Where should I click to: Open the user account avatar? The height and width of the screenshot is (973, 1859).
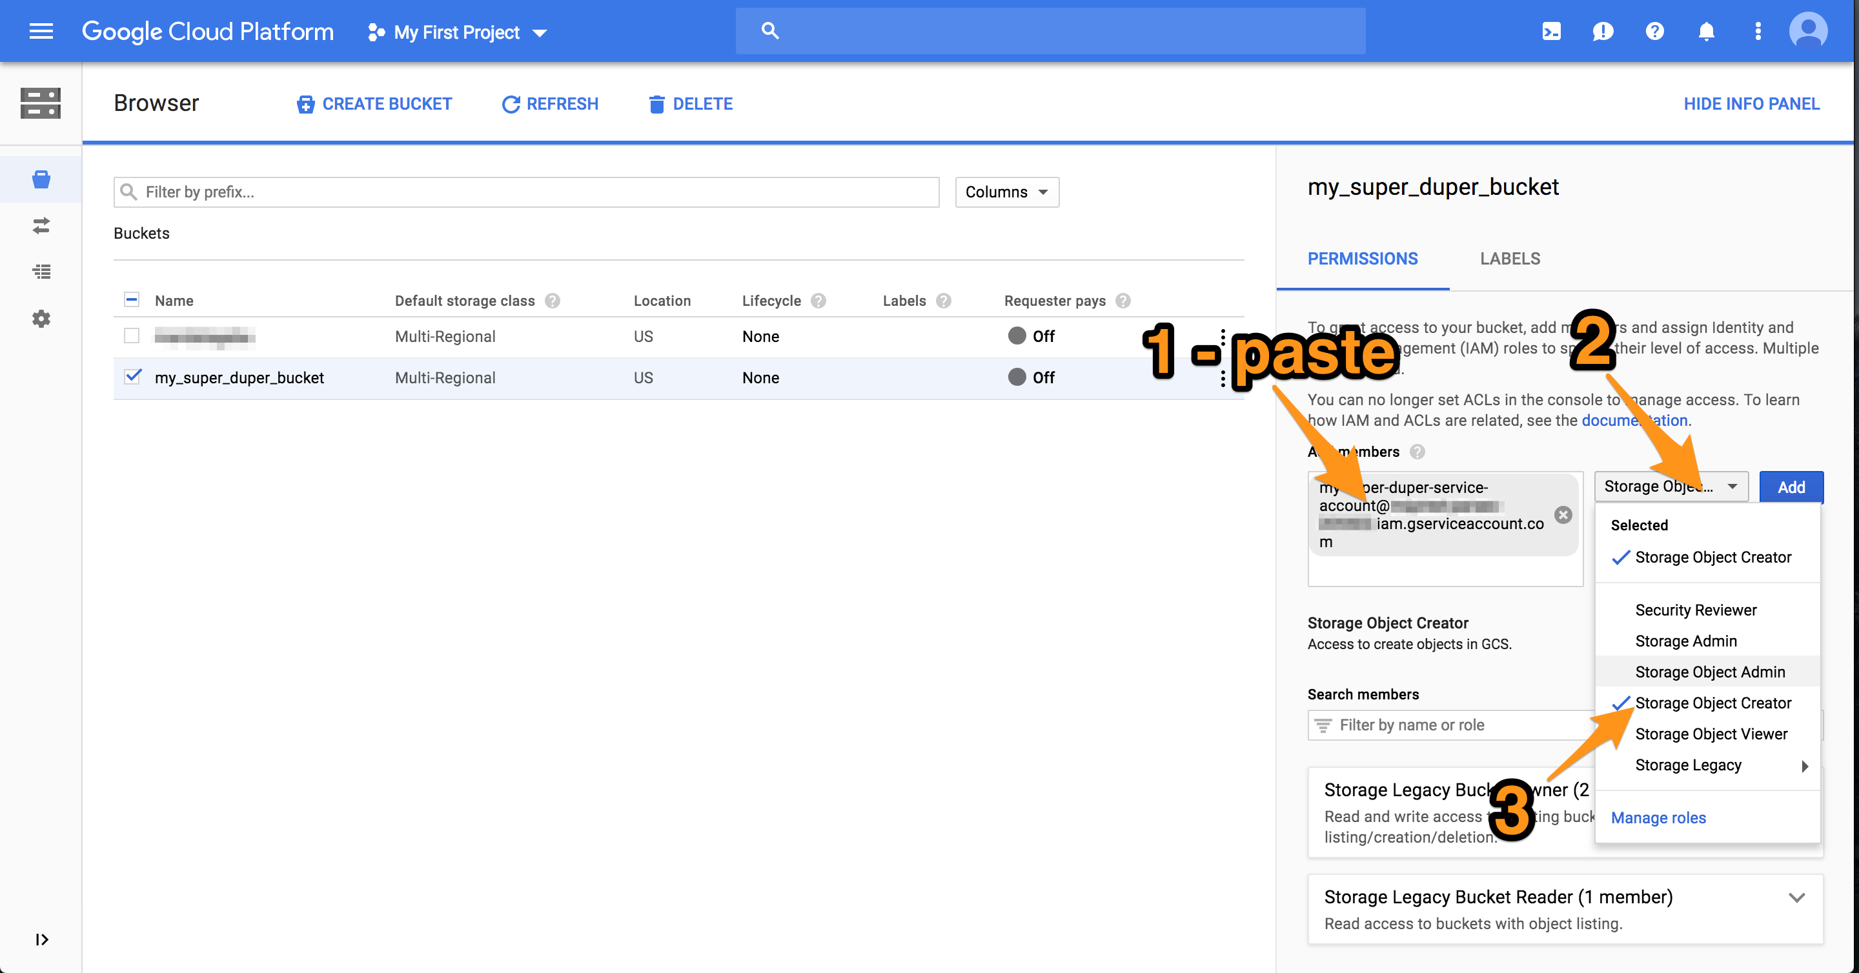click(x=1808, y=31)
